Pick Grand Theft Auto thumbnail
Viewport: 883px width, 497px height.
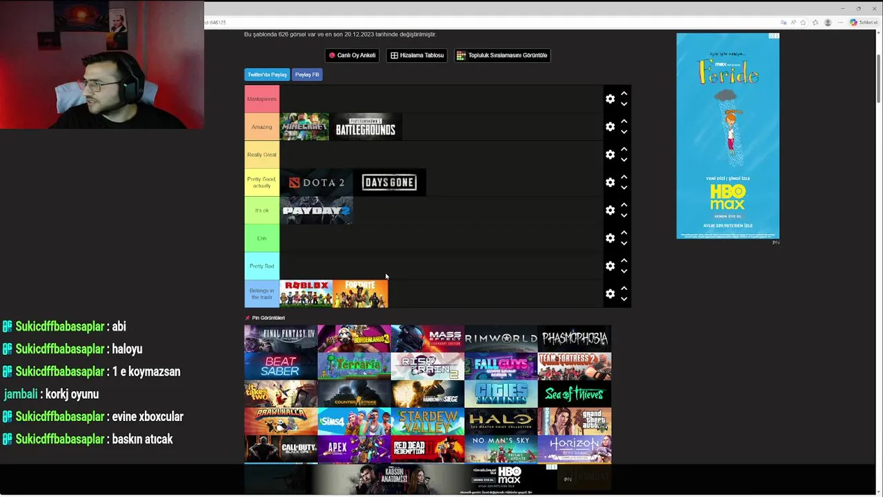click(575, 422)
